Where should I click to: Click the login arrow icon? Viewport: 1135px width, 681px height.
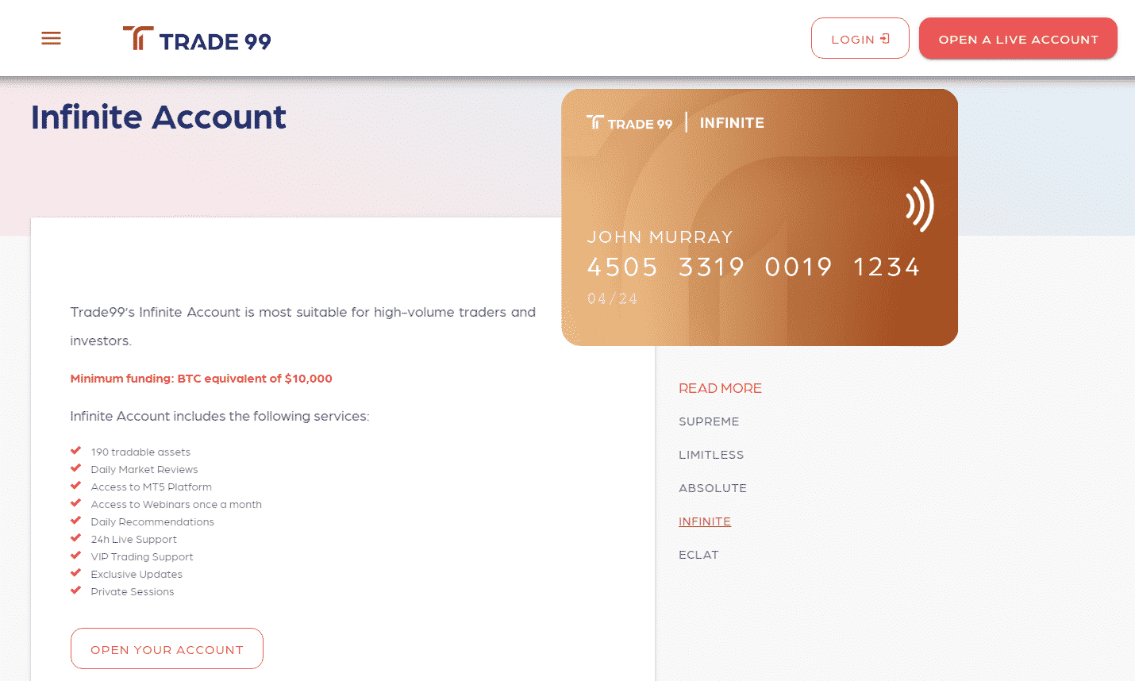point(885,39)
